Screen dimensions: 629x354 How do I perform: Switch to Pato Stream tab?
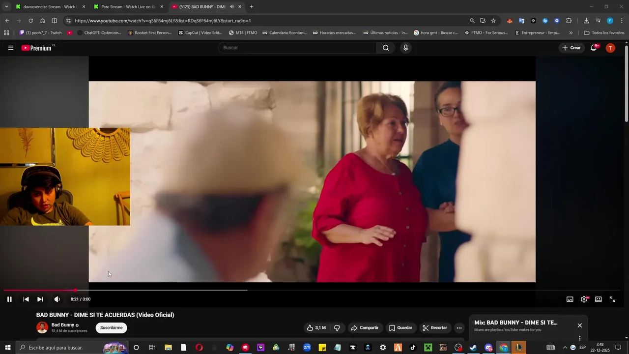tap(128, 7)
